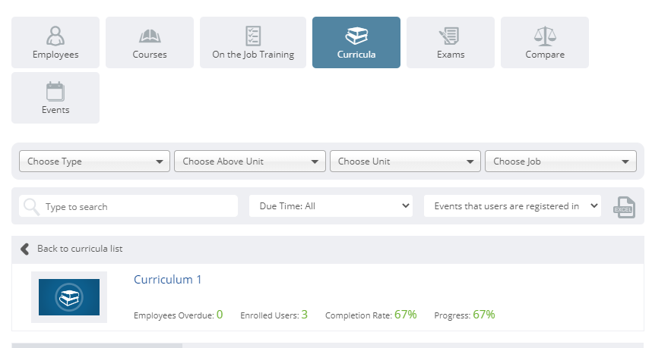Viewport: 652px width, 348px height.
Task: Click the magnifying glass search icon
Action: 32,206
